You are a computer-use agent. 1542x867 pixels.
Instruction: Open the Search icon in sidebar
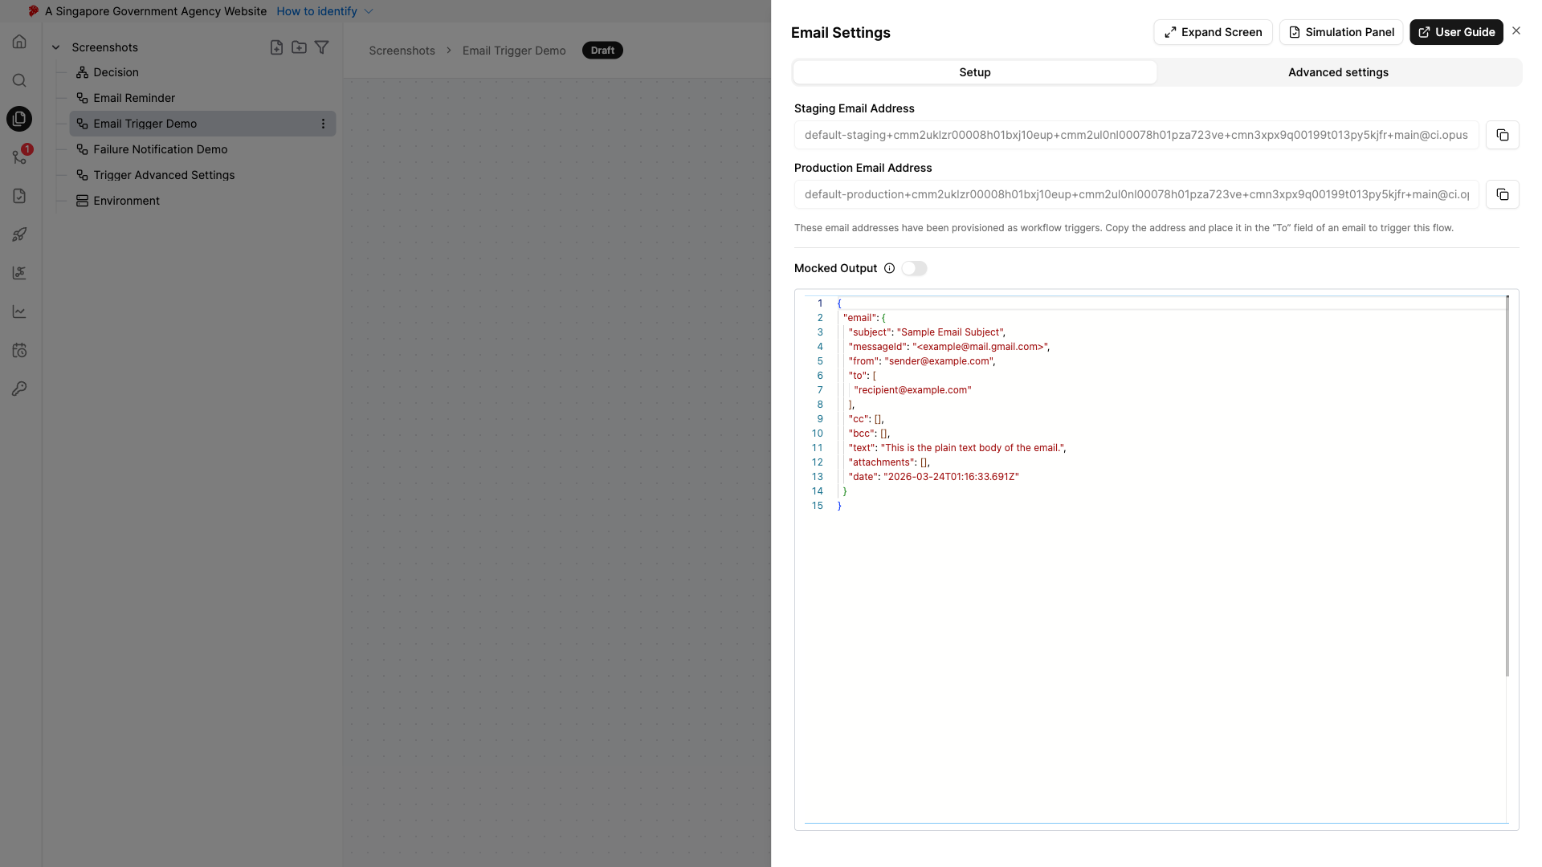(19, 80)
